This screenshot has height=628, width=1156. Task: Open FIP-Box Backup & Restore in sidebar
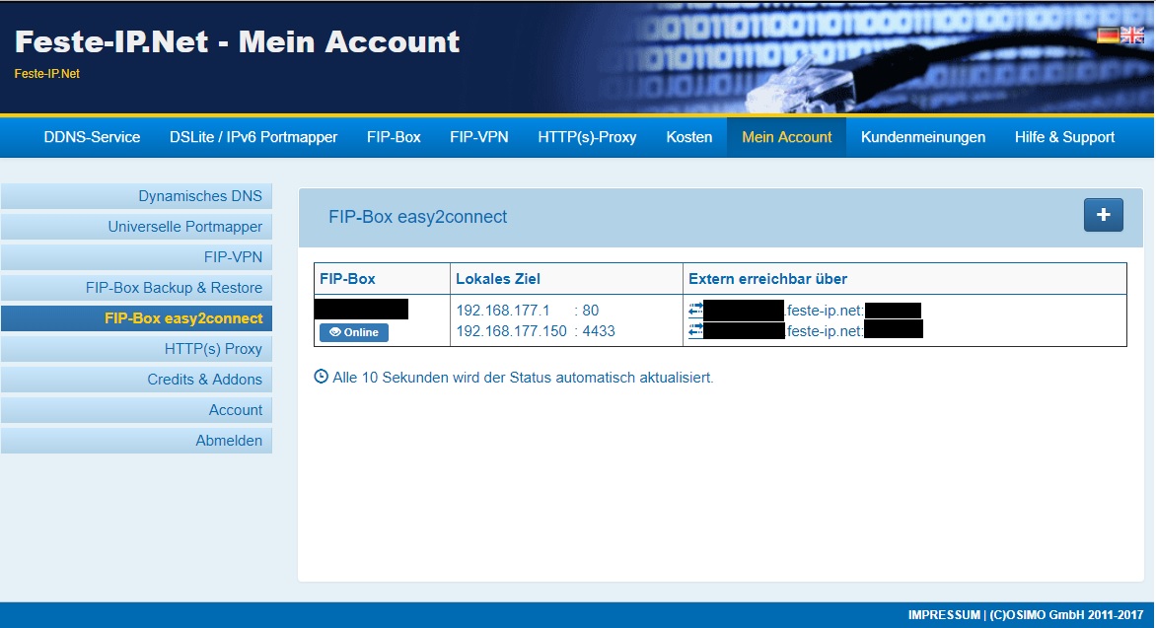pos(174,288)
